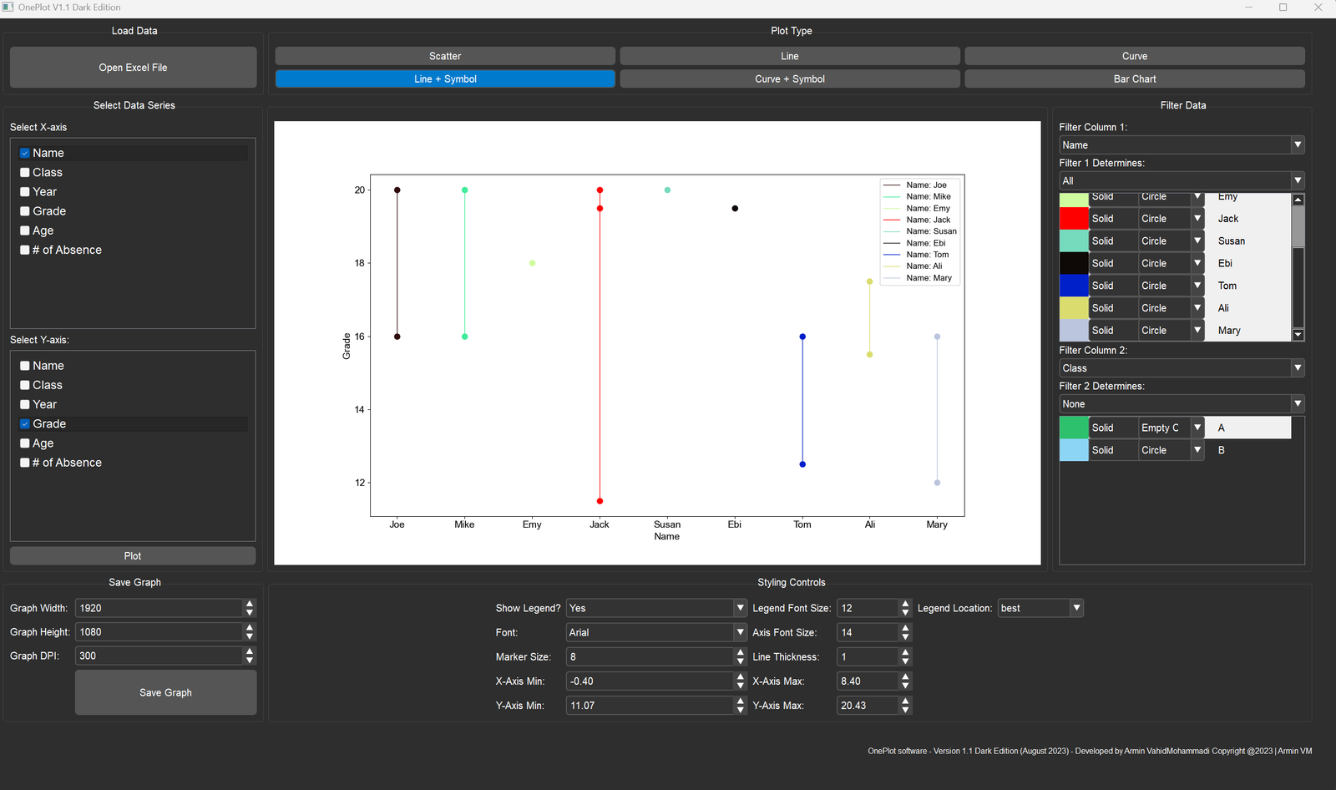Select the Scatter plot type
Screen dimensions: 1336x790
click(x=445, y=56)
